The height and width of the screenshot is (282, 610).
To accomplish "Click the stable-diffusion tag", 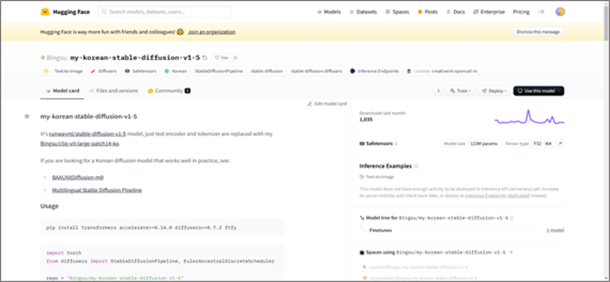I will [267, 72].
